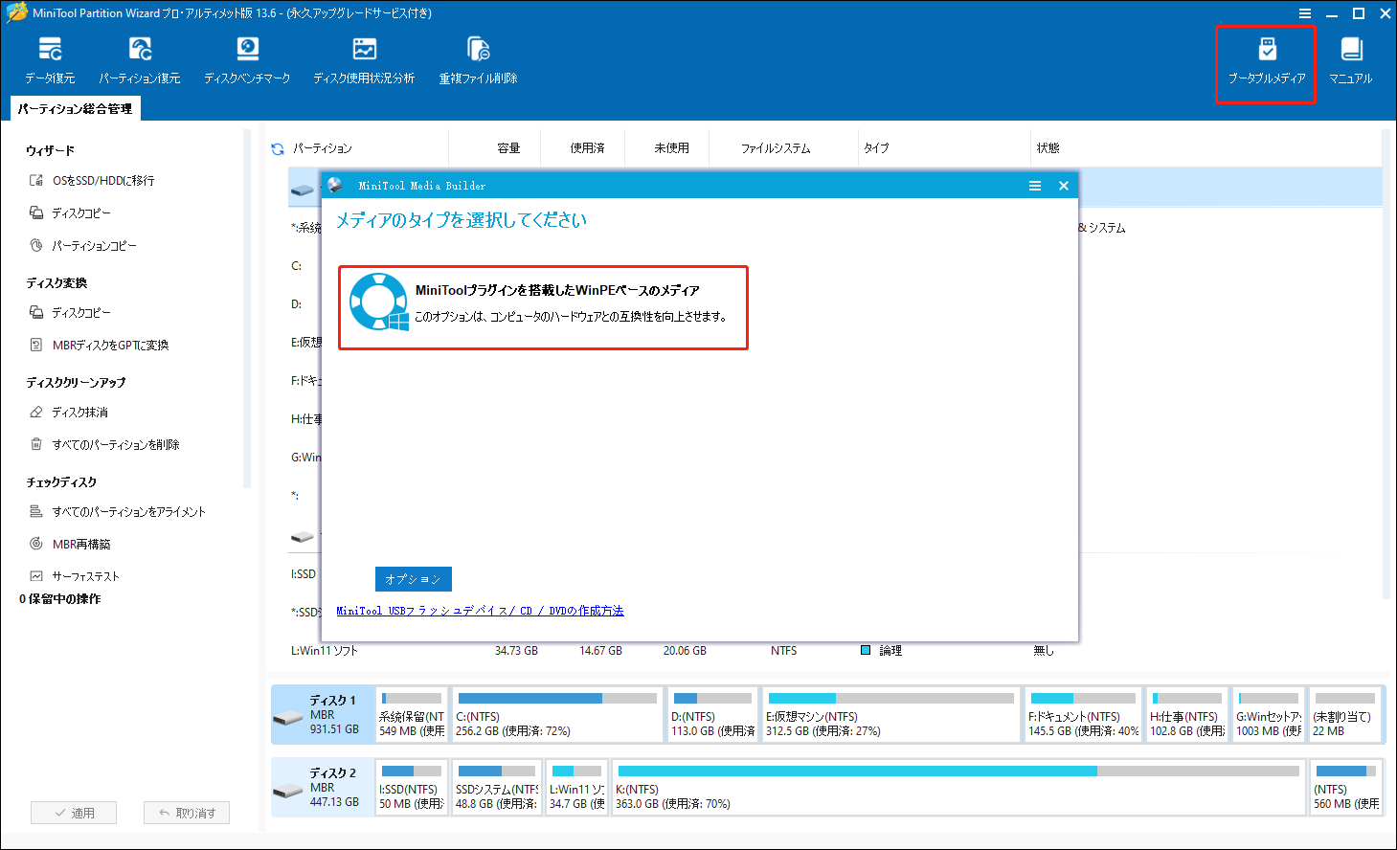1397x850 pixels.
Task: Sort by パーティション column header
Action: tap(323, 148)
